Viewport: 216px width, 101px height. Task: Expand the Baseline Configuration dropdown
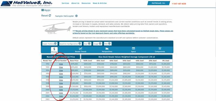[70, 44]
